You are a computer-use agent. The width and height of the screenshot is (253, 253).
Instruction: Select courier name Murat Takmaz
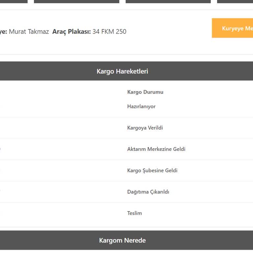tap(29, 32)
